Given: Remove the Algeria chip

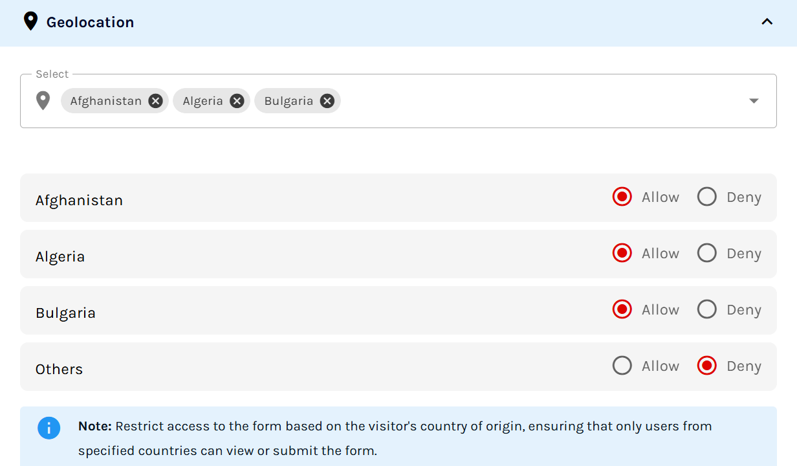Looking at the screenshot, I should pos(237,101).
